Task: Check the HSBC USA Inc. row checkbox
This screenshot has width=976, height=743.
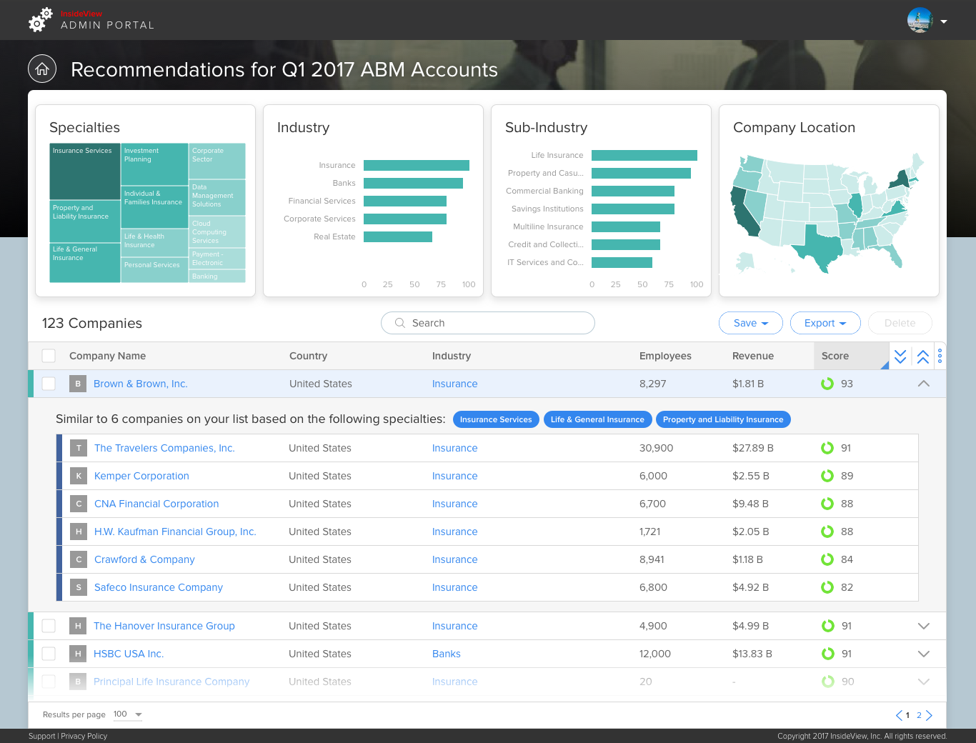Action: [49, 654]
